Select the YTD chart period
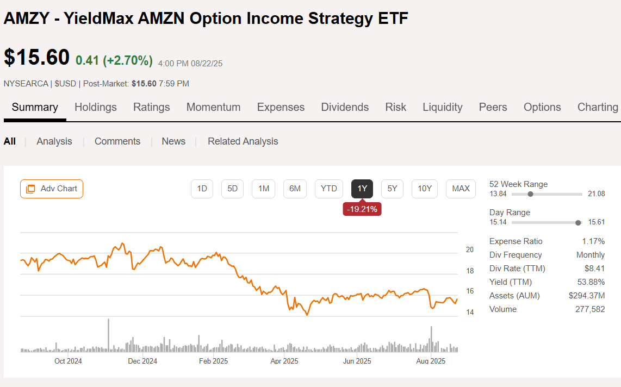Screen dimensions: 621x387 click(328, 189)
